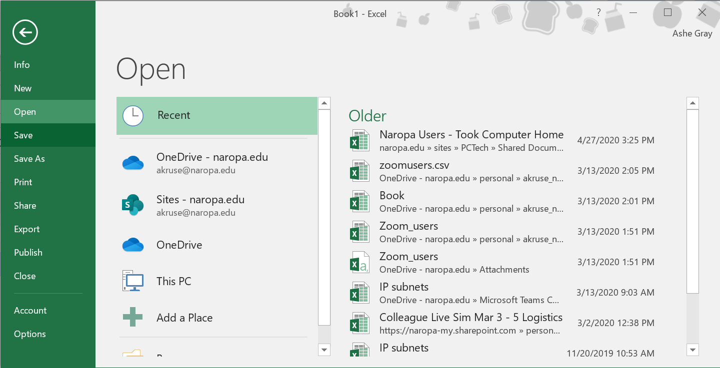Click the Help question mark icon
Image resolution: width=720 pixels, height=368 pixels.
[598, 13]
